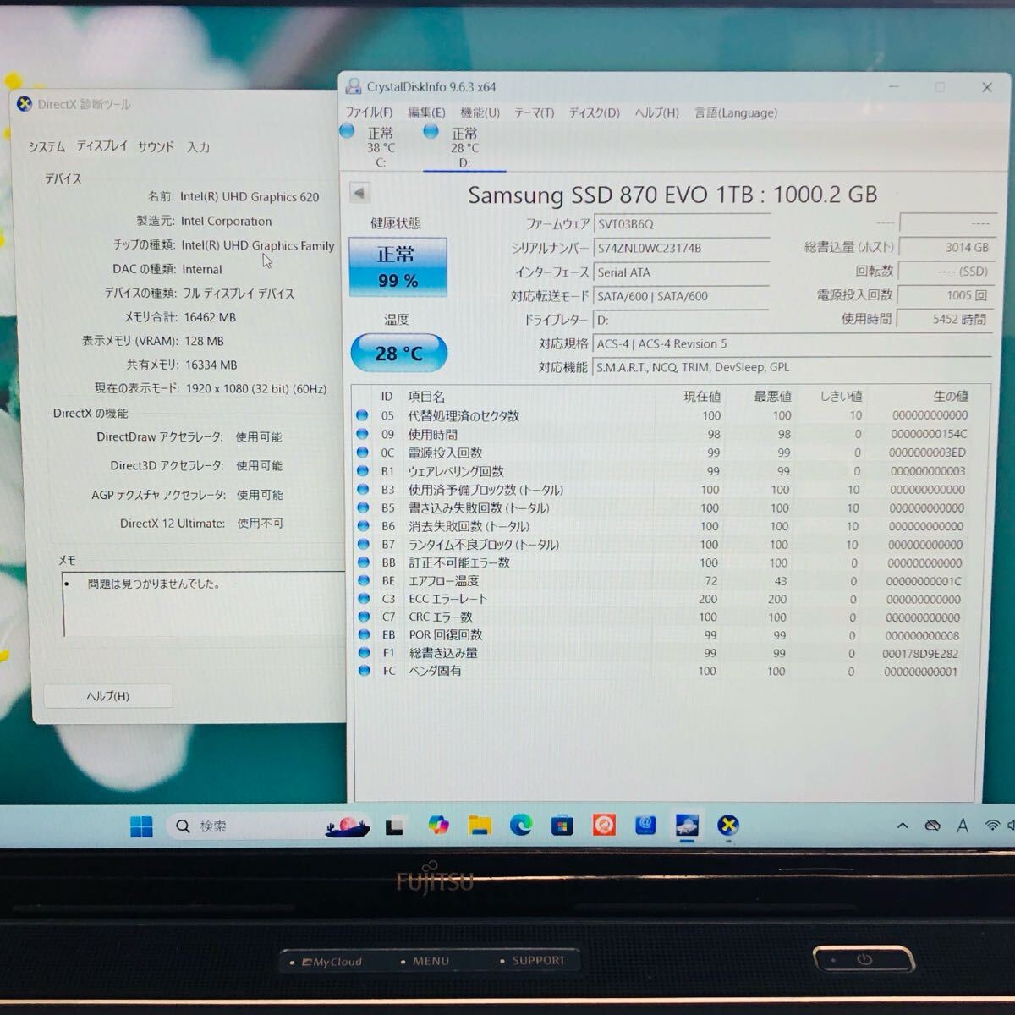Click status icon for 電源投入回数 row
1015x1015 pixels.
363,453
